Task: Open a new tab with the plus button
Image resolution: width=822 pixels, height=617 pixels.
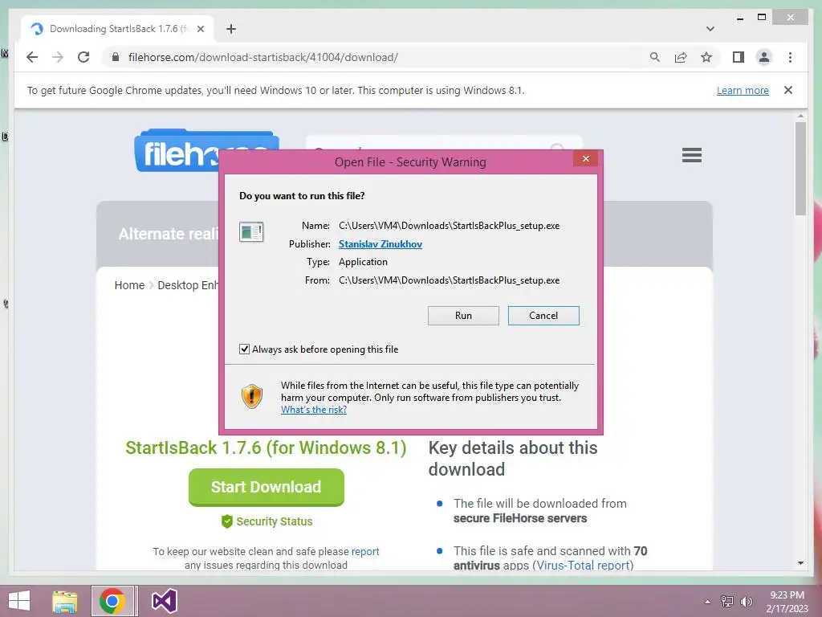Action: (x=231, y=29)
